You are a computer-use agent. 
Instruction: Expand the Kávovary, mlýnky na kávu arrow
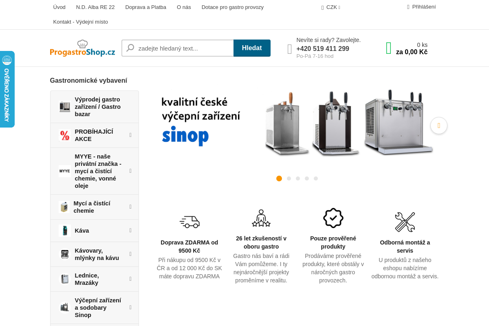pyautogui.click(x=130, y=254)
